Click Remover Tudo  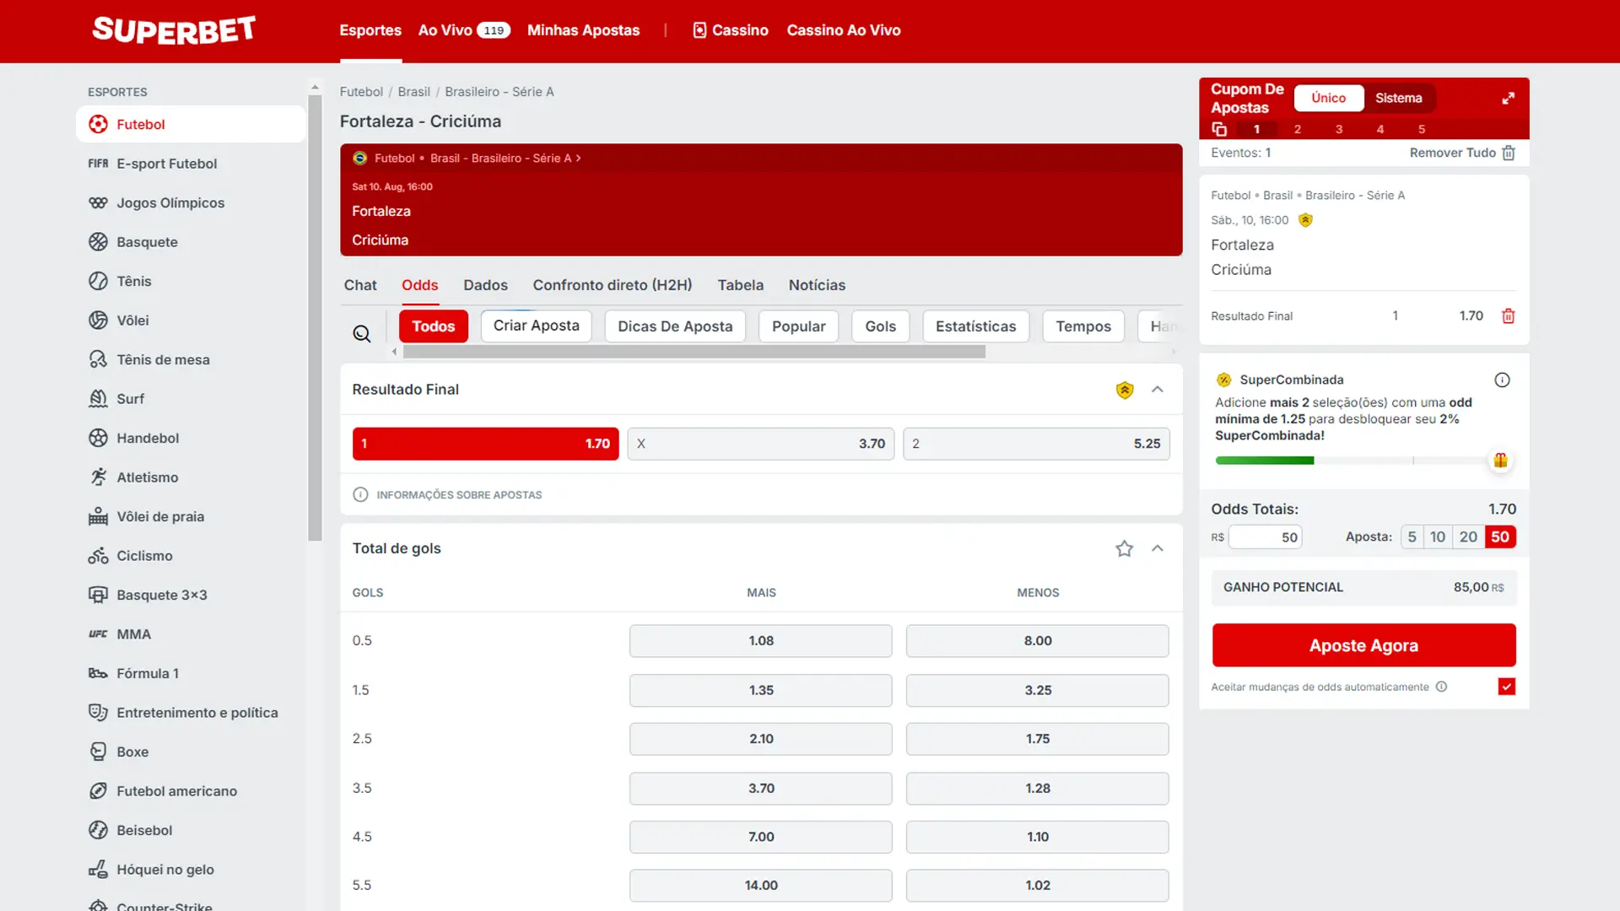point(1452,153)
